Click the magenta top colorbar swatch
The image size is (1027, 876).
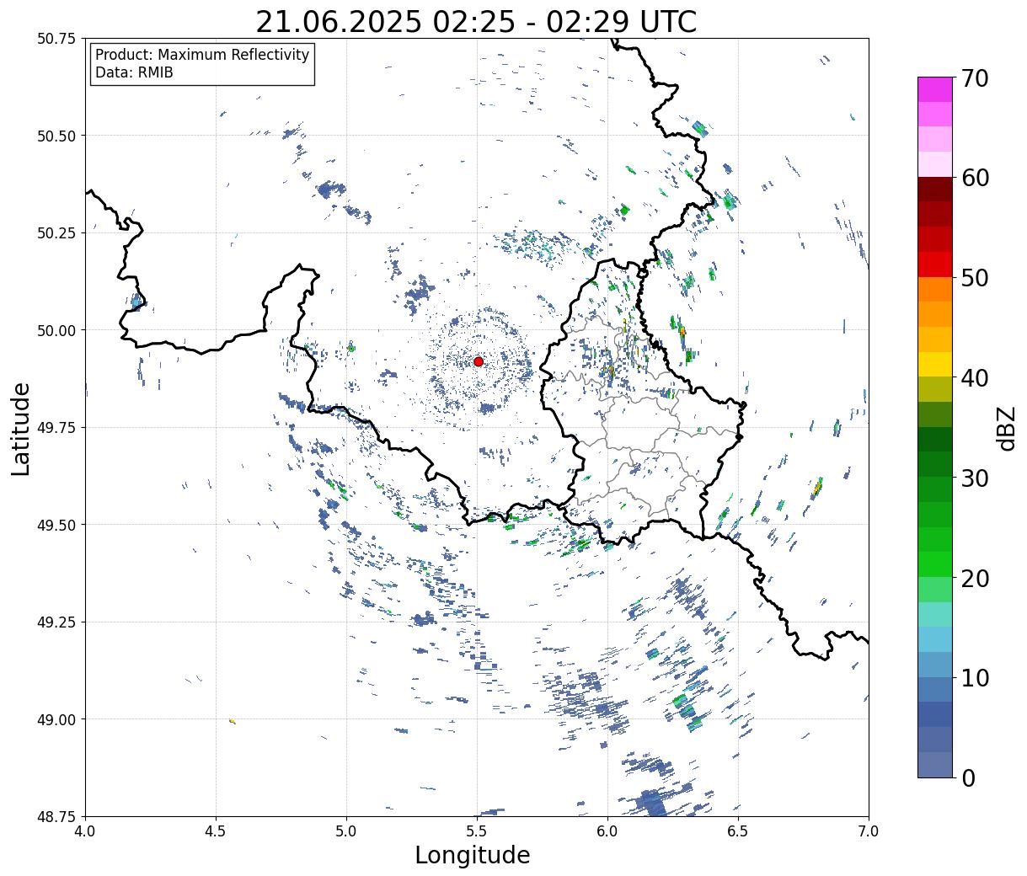click(935, 89)
